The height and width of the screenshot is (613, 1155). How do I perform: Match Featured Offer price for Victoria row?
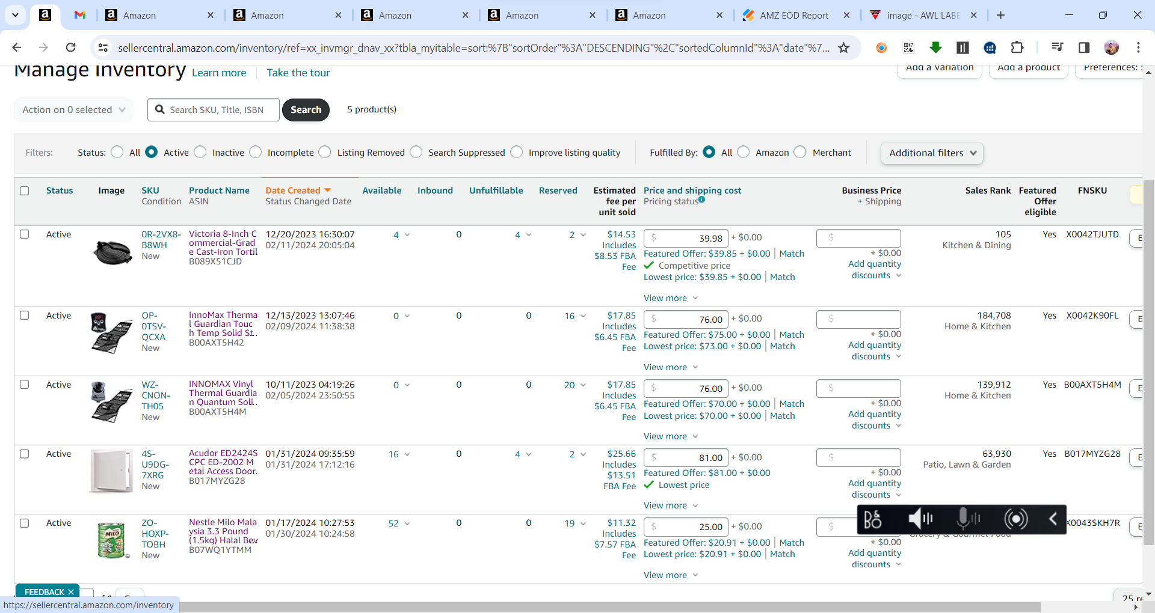tap(792, 254)
